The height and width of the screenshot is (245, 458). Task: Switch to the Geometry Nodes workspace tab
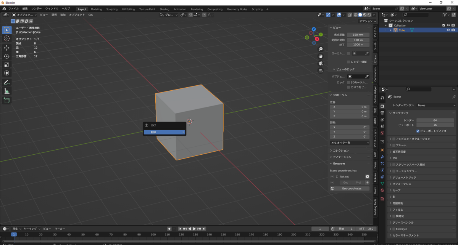click(237, 9)
